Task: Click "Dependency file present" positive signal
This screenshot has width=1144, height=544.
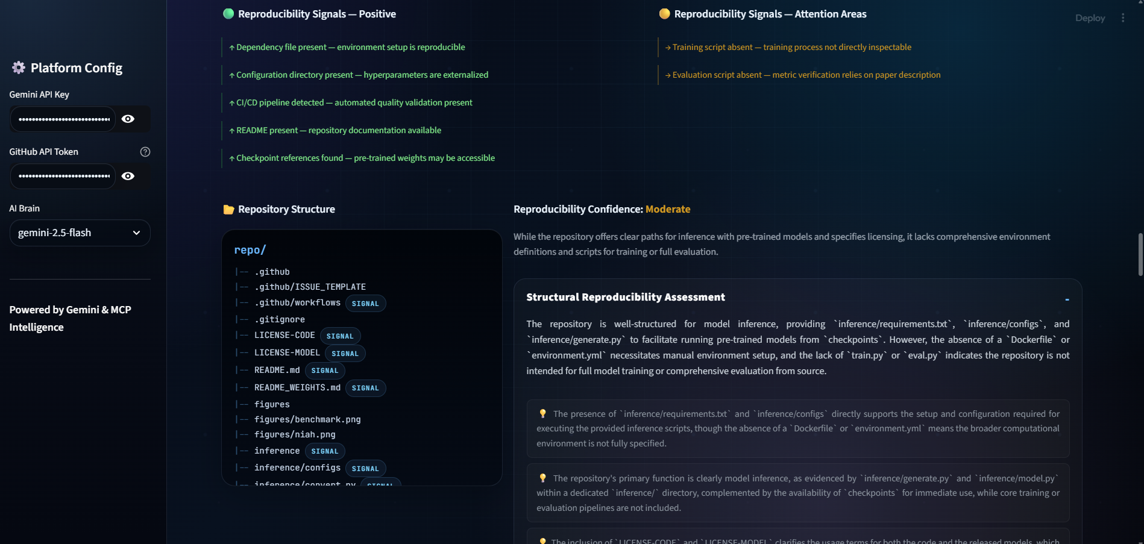Action: [x=347, y=47]
